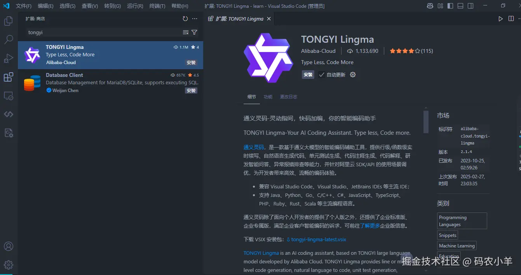Click the Weijan Chen publisher name
521x275 pixels.
point(65,91)
